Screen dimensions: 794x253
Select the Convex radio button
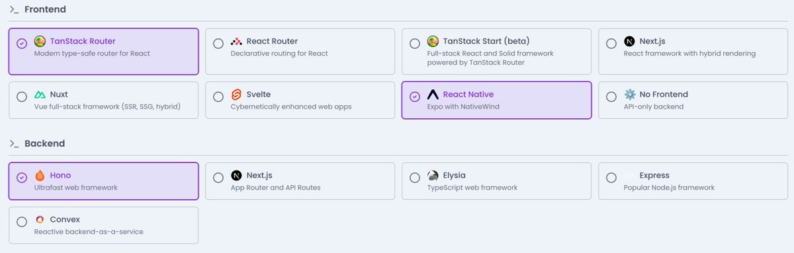[22, 221]
